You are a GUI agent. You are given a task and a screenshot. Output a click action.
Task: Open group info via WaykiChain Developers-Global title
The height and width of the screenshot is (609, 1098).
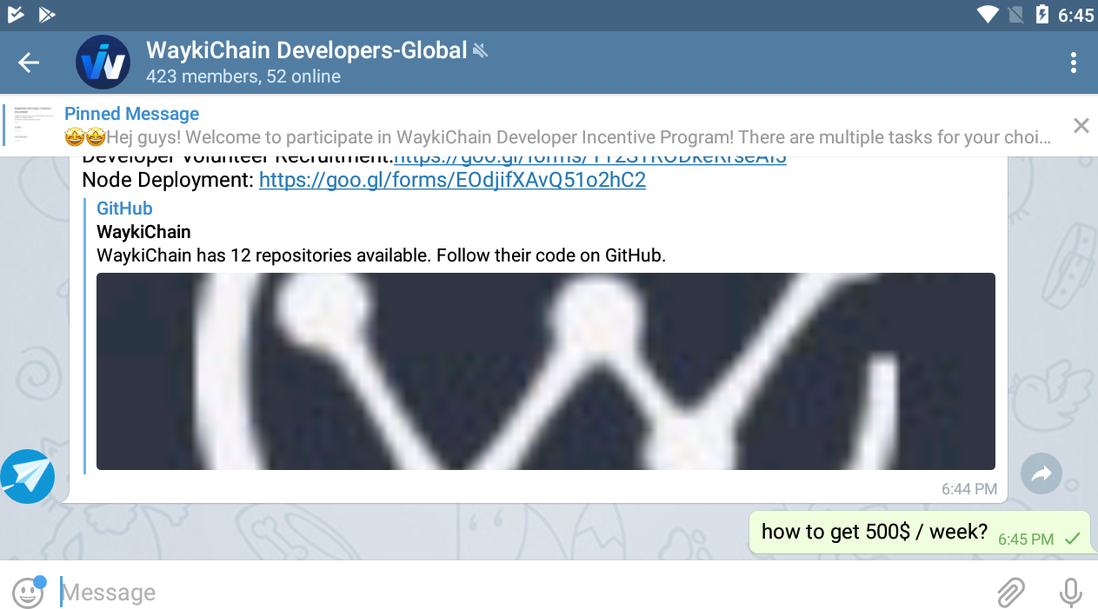306,50
